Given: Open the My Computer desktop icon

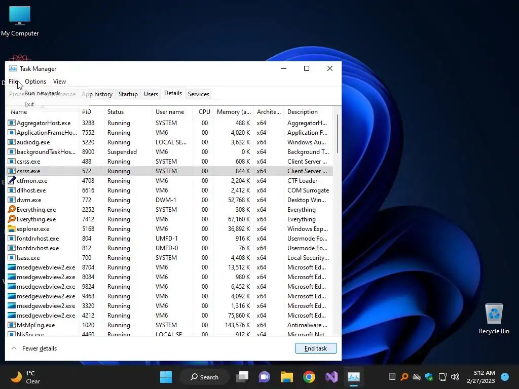Looking at the screenshot, I should point(20,20).
